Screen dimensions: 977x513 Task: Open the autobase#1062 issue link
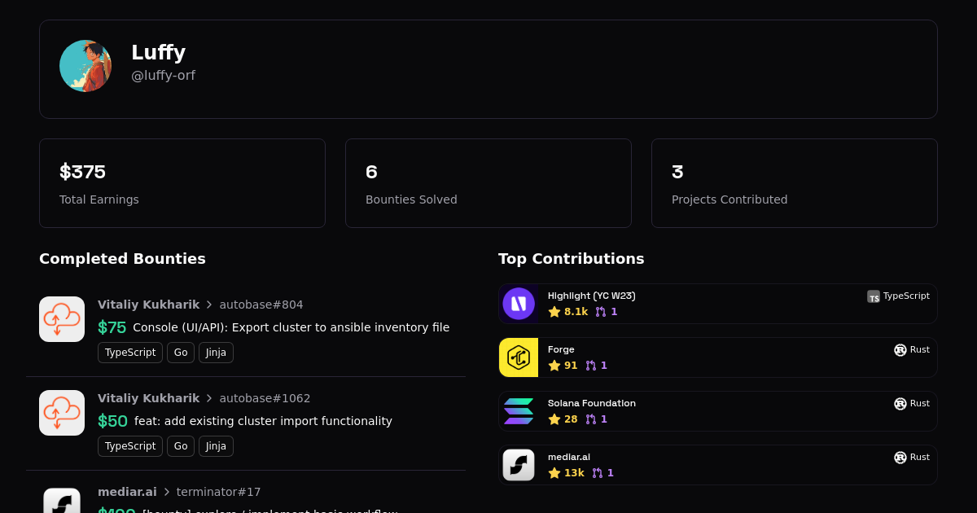(x=265, y=398)
